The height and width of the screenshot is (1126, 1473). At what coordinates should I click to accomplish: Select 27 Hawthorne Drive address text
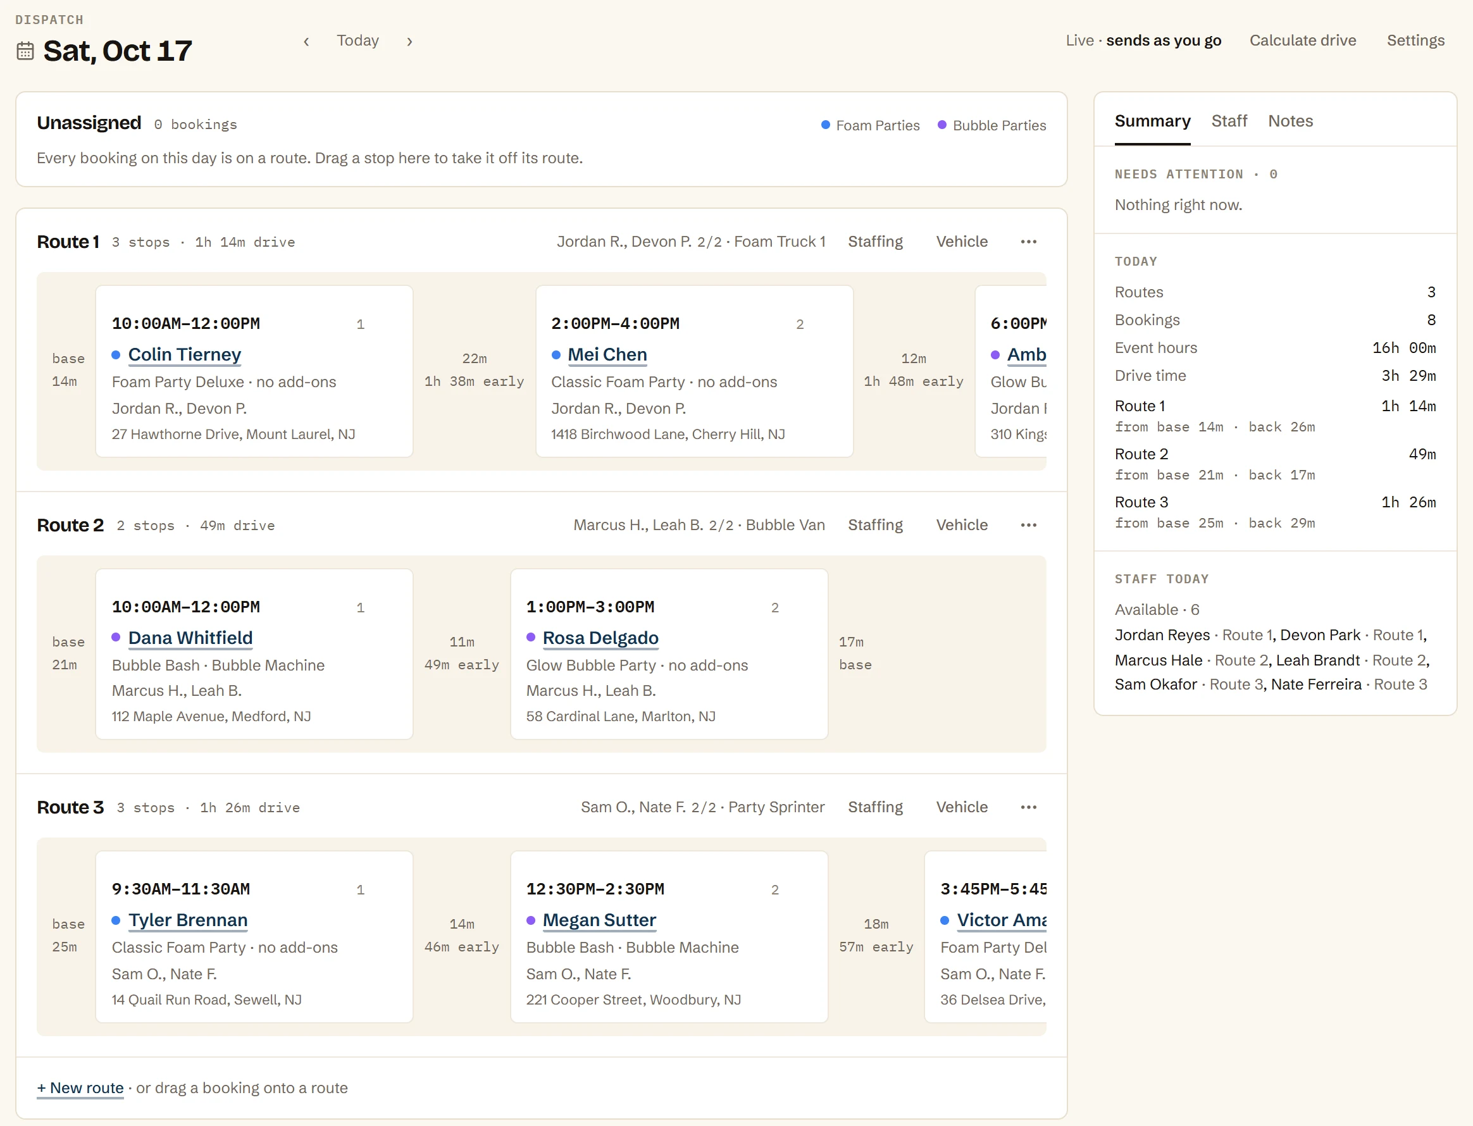(233, 435)
